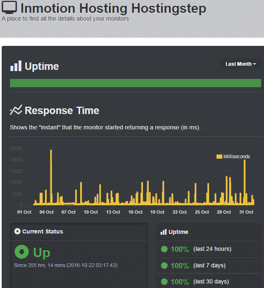Click the 28 Oct axis label
264x288 pixels.
click(x=224, y=212)
